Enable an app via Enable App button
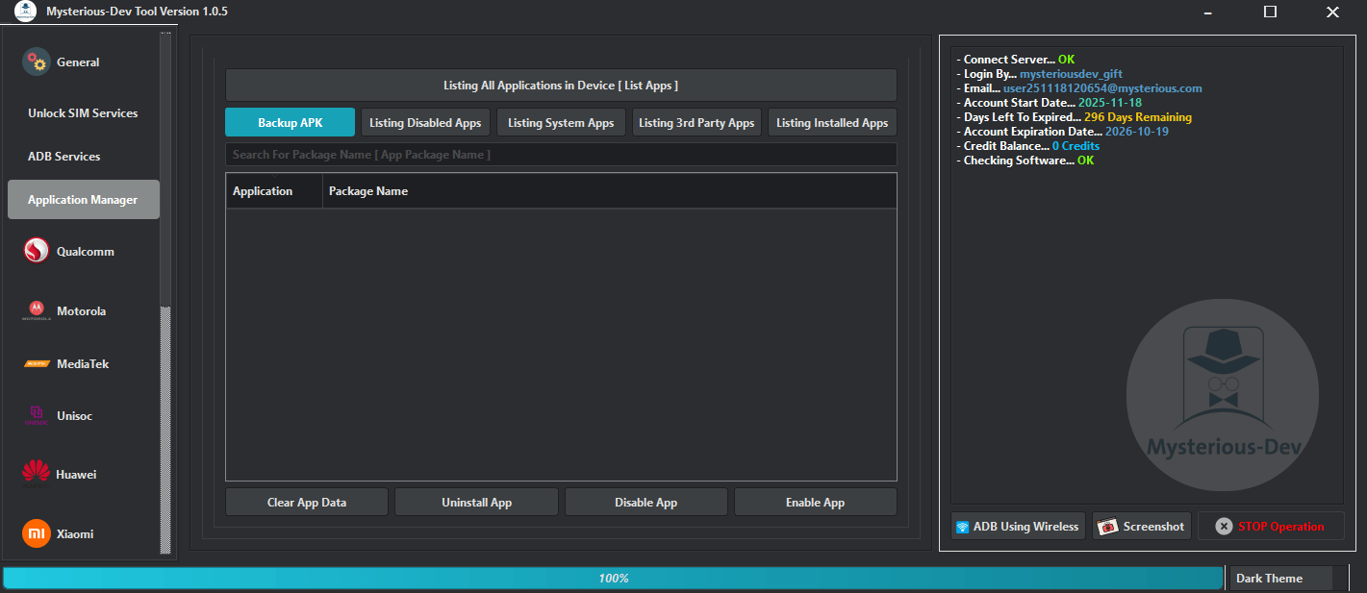 coord(815,501)
